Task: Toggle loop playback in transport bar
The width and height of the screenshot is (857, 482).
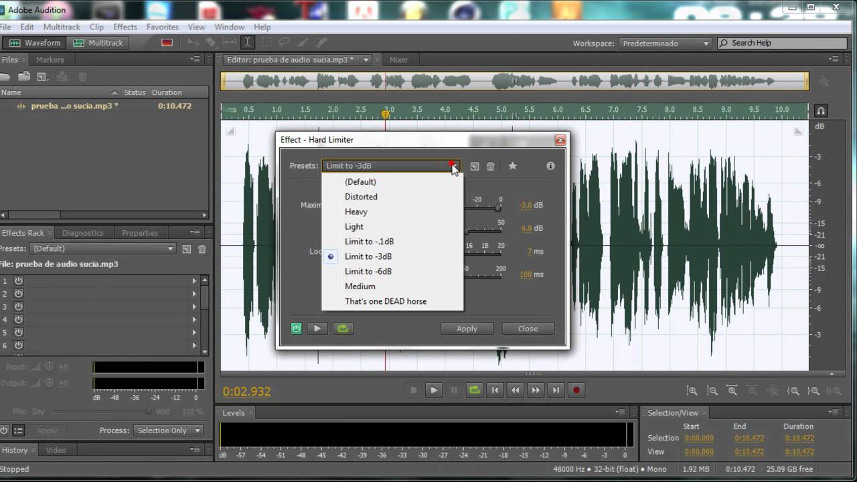Action: point(475,390)
